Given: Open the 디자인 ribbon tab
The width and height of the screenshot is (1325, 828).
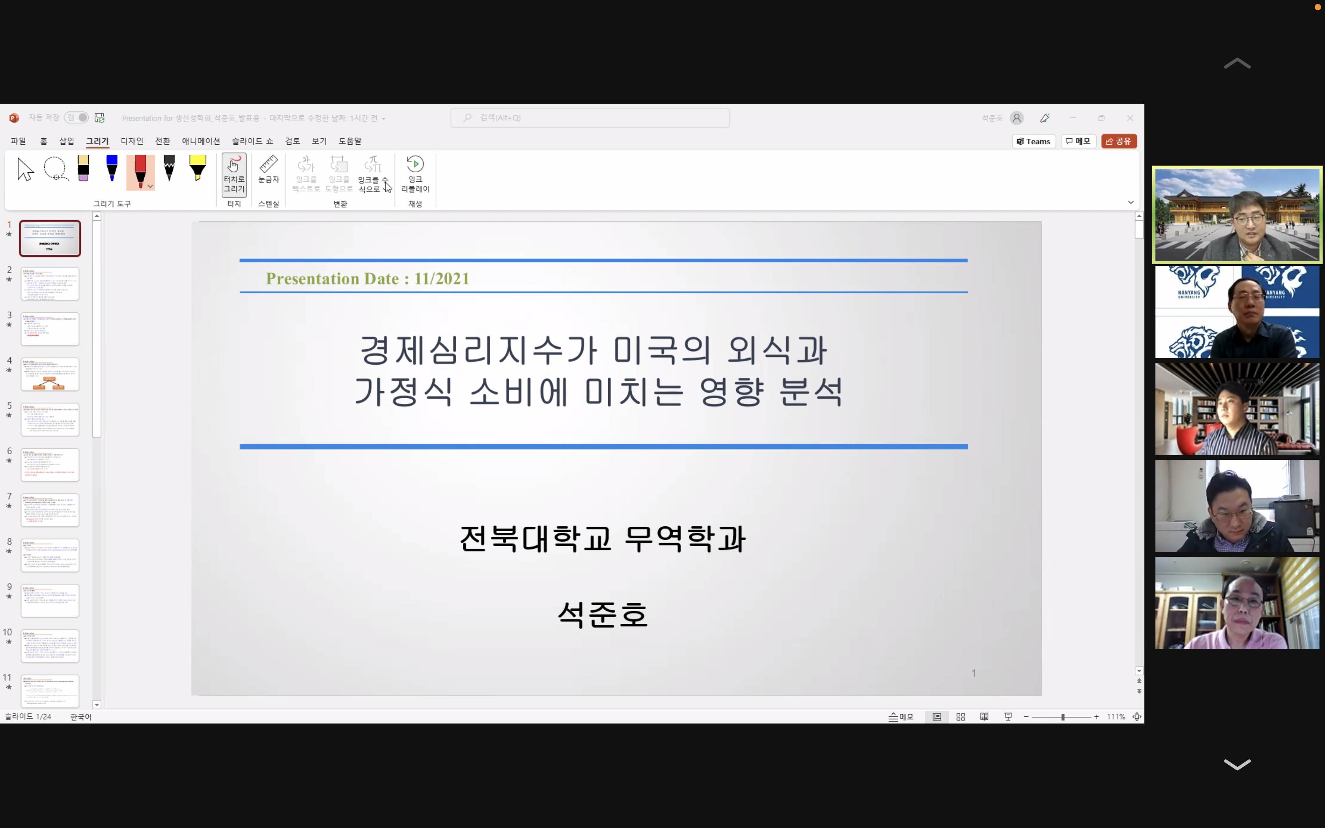Looking at the screenshot, I should [132, 141].
